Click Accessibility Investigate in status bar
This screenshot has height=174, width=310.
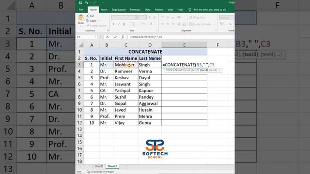click(100, 172)
